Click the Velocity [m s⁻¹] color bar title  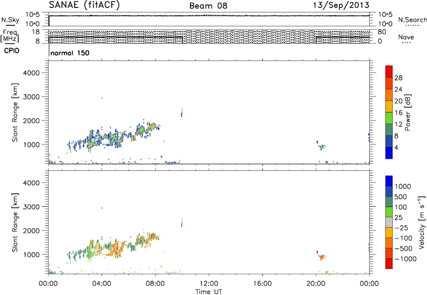point(422,223)
